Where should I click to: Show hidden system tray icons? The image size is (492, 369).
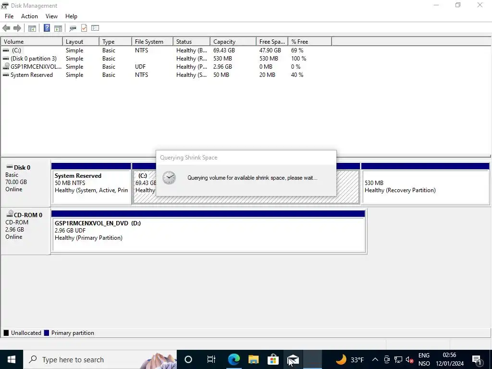pyautogui.click(x=375, y=359)
